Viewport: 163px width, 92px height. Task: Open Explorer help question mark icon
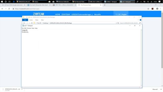(140, 20)
